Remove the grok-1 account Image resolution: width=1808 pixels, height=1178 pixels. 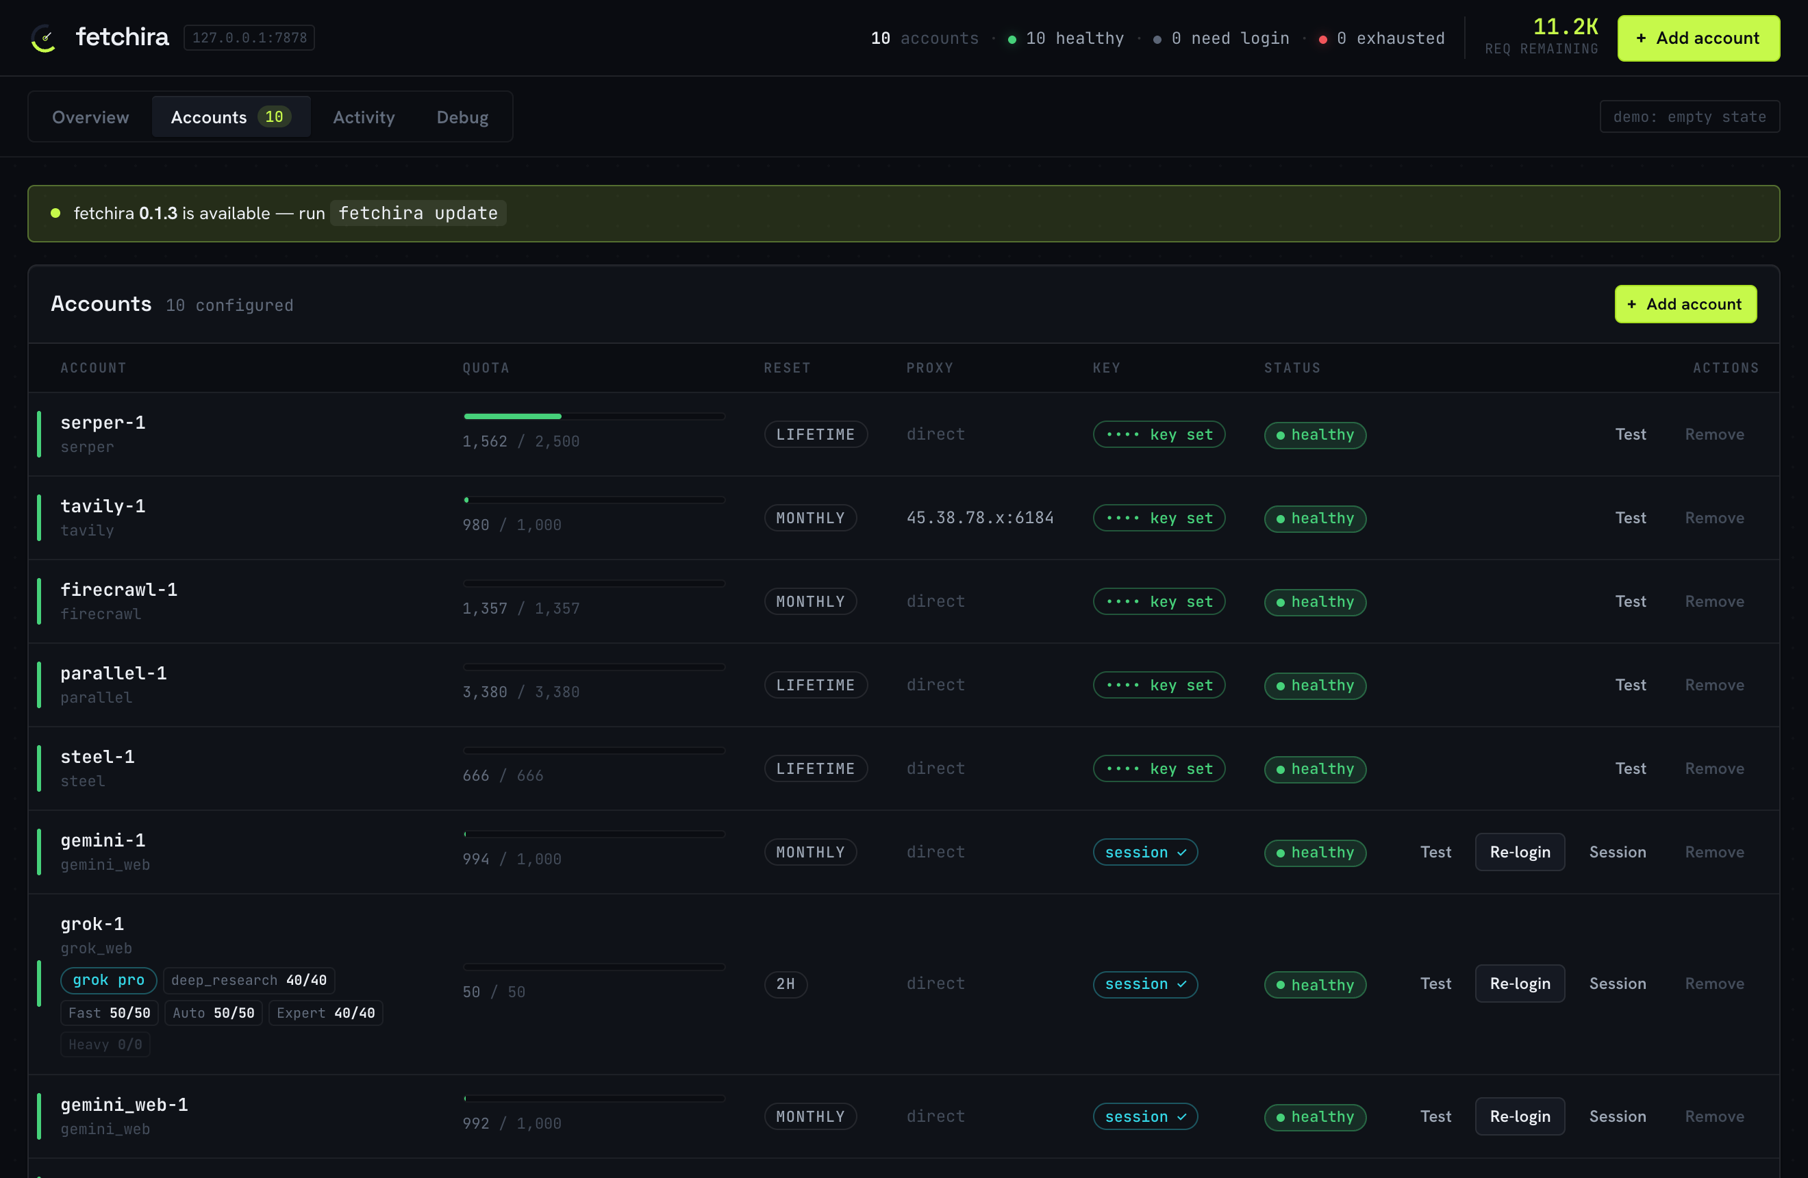point(1713,983)
